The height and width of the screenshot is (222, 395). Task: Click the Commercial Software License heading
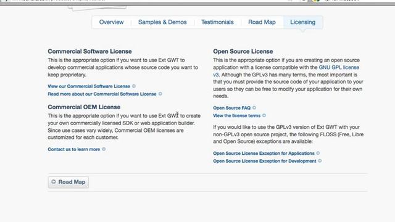[x=89, y=51]
